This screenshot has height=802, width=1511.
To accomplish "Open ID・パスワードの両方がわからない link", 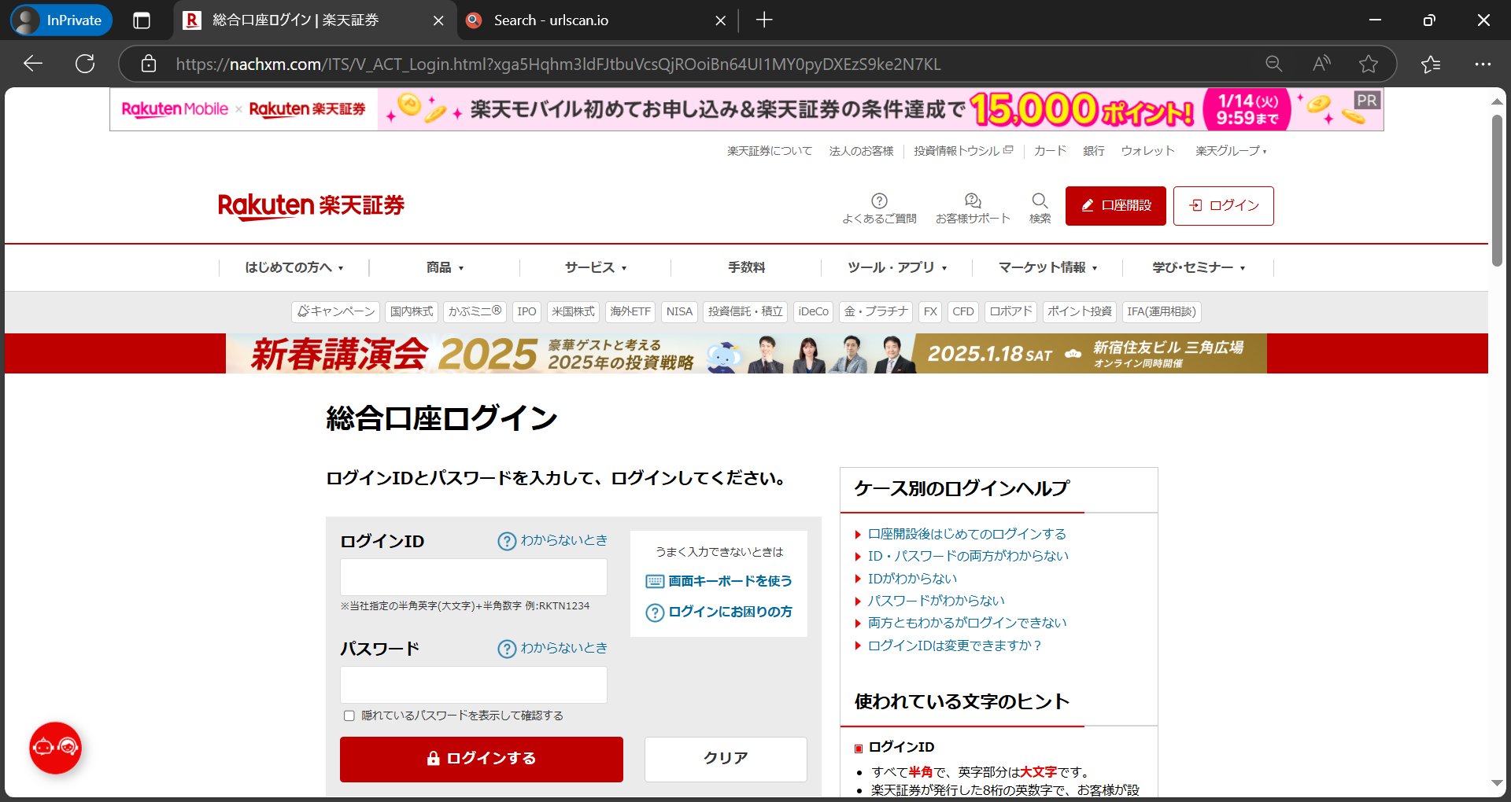I will pyautogui.click(x=968, y=556).
